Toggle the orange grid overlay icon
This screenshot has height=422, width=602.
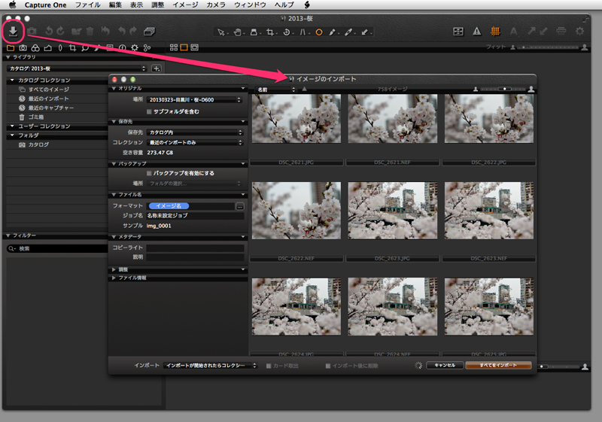[495, 32]
